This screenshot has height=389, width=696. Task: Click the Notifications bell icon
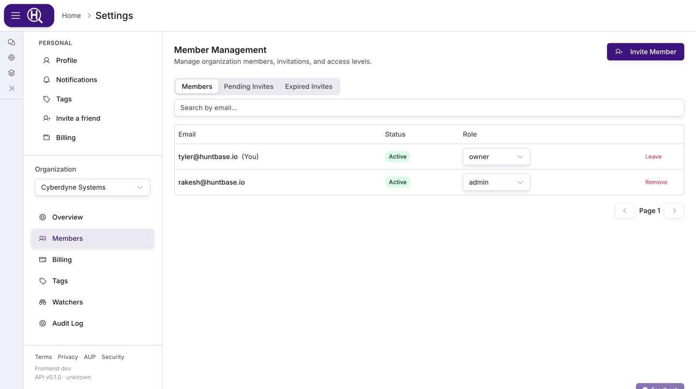(x=46, y=80)
